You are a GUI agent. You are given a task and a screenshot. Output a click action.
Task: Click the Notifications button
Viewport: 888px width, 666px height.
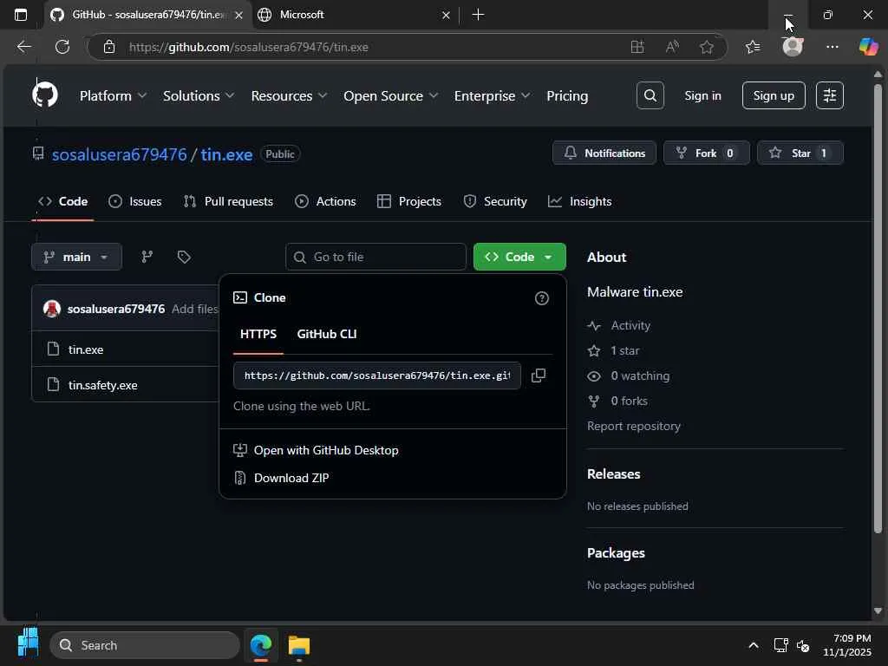point(604,153)
